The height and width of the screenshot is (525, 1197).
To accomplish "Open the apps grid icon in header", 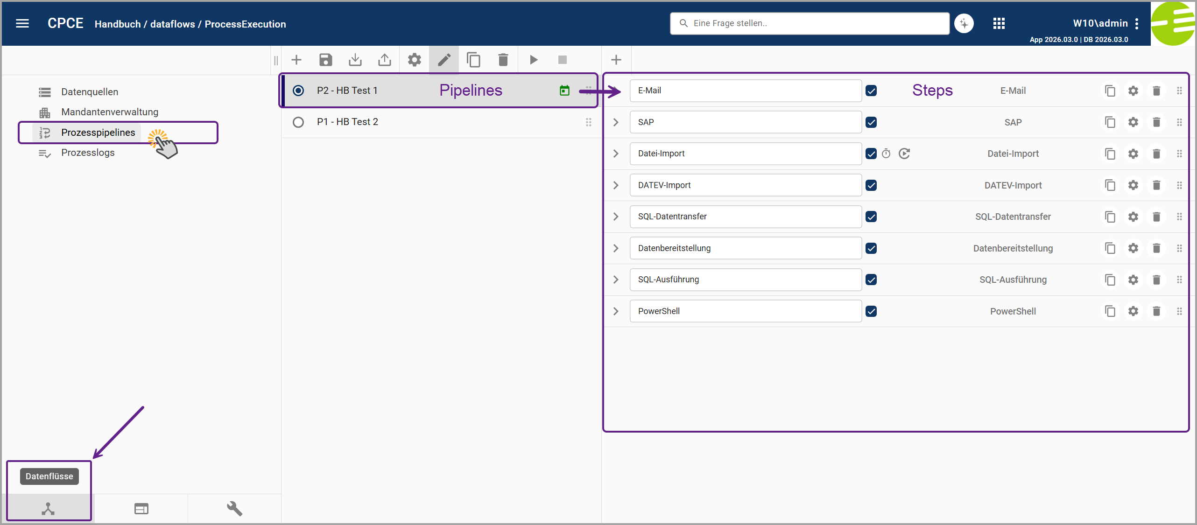I will pyautogui.click(x=999, y=23).
